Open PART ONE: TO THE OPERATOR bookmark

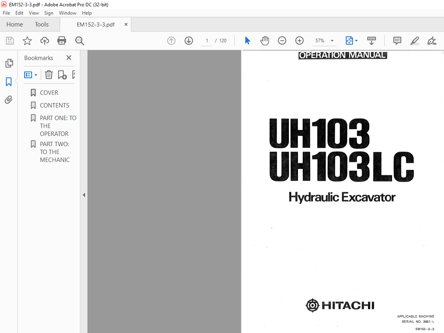(58, 126)
